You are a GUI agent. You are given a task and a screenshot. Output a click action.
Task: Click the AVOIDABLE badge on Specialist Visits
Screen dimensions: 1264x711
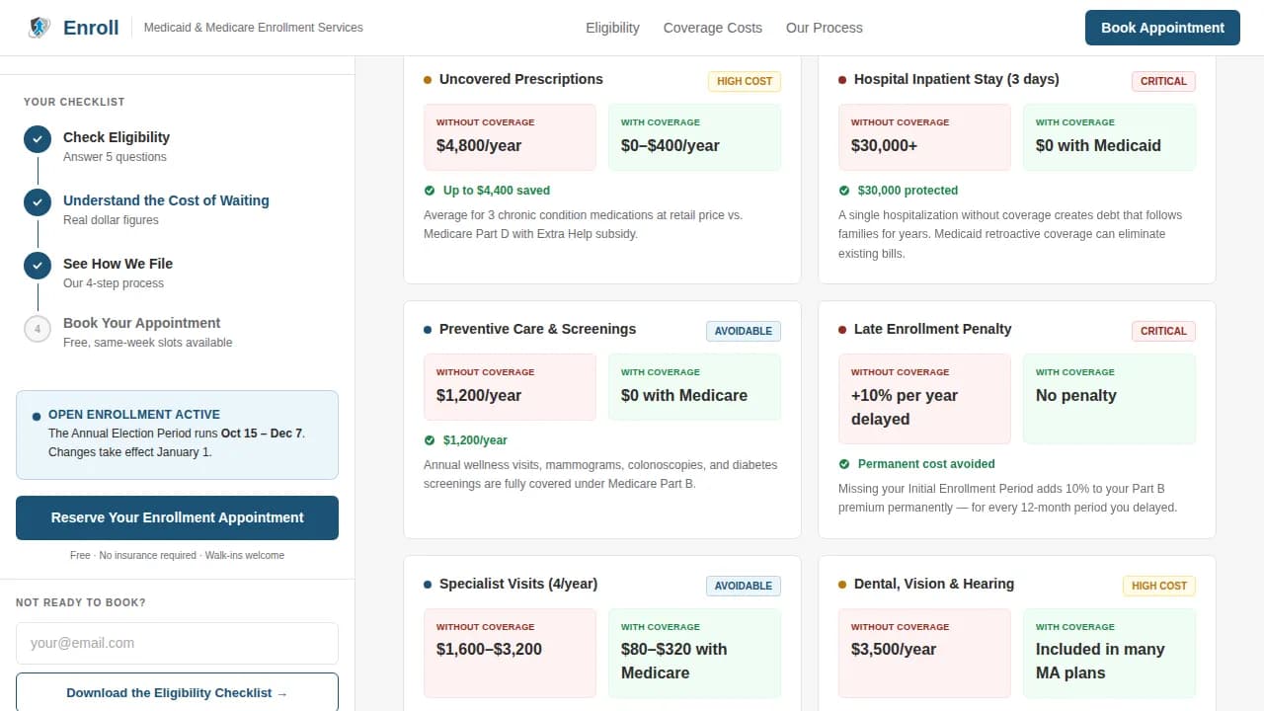click(x=744, y=586)
